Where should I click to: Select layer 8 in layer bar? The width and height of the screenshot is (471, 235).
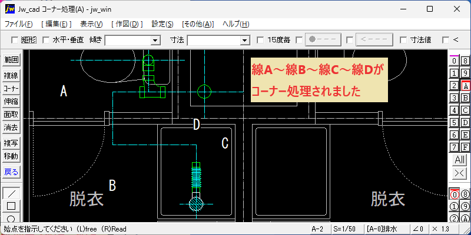pos(465,61)
